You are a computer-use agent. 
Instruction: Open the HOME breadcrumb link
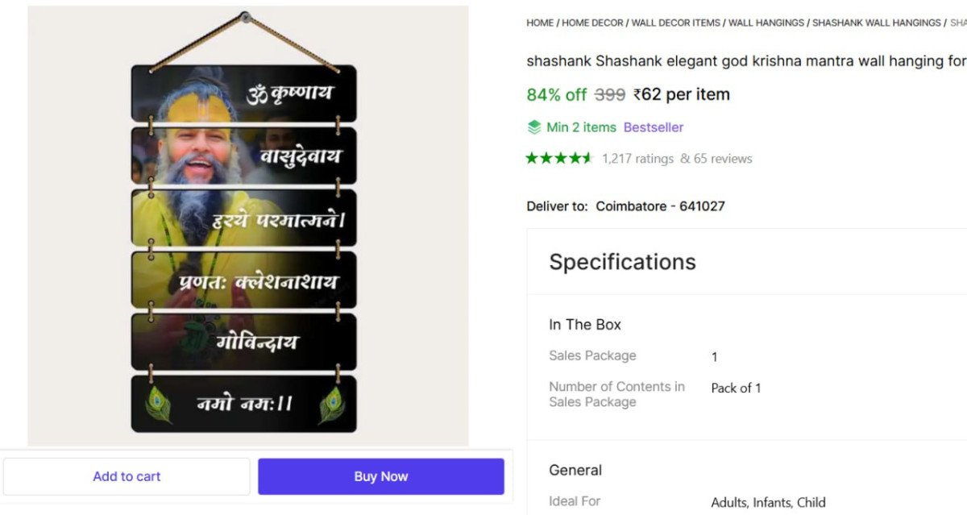click(538, 23)
